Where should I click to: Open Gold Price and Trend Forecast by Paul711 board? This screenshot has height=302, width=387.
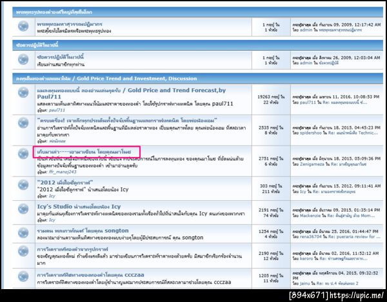[132, 93]
